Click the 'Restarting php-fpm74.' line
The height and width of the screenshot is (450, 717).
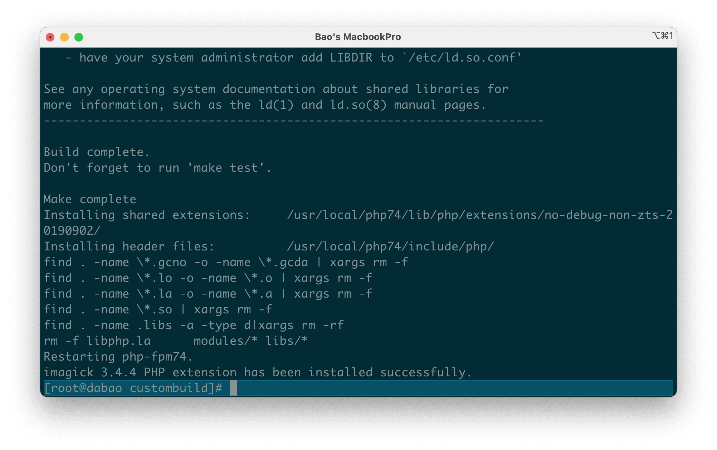(118, 357)
